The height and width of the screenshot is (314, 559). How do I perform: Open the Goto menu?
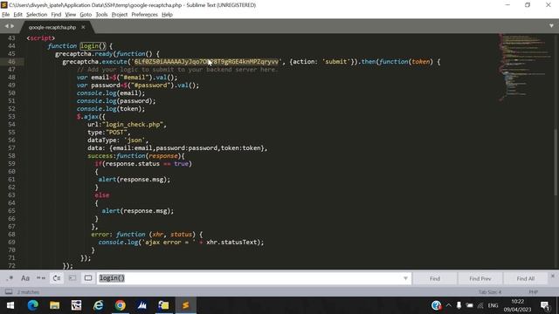point(86,15)
